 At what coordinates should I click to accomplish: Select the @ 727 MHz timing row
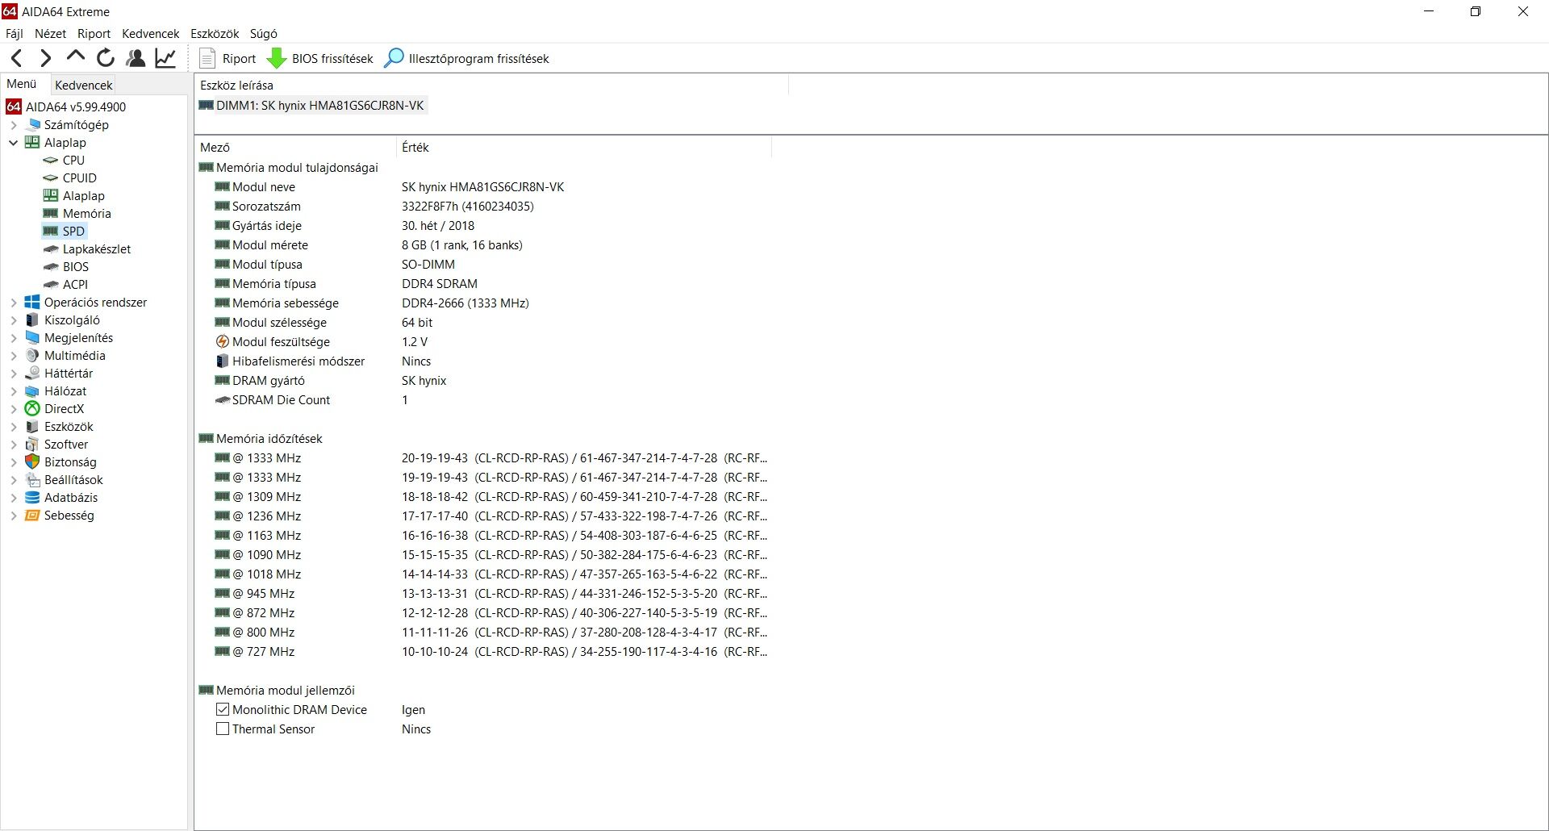click(x=482, y=652)
